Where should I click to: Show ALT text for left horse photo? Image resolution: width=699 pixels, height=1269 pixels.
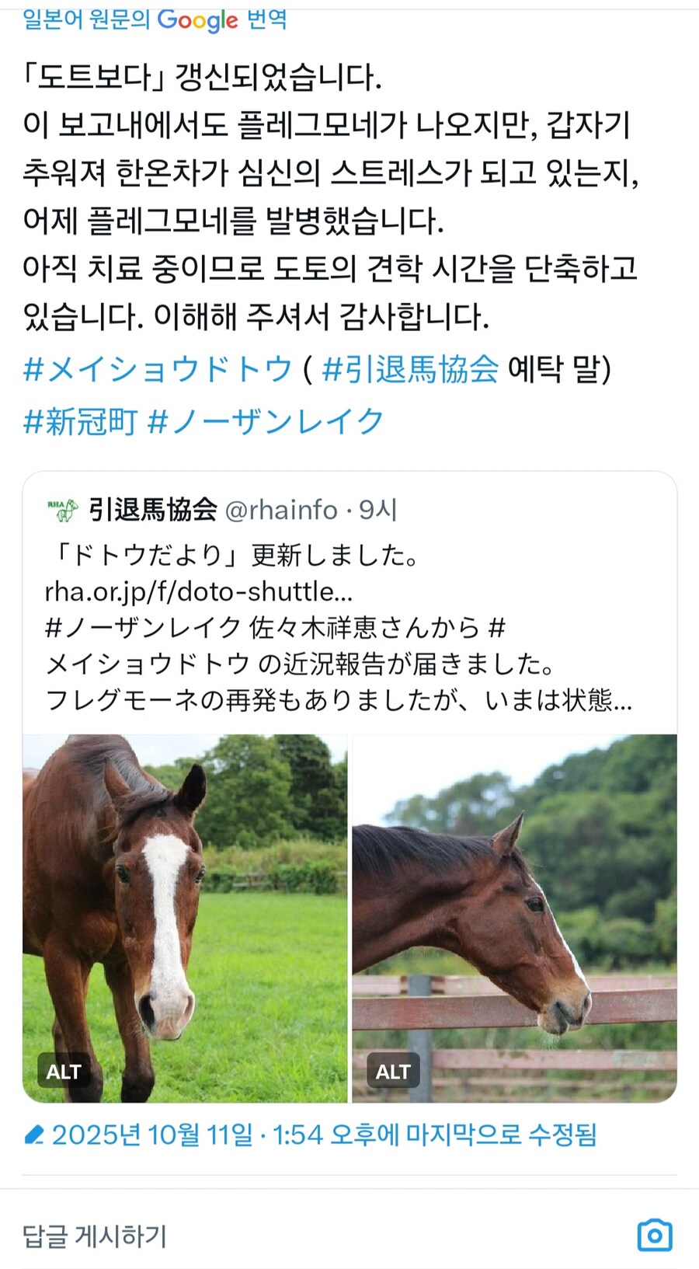[x=64, y=1072]
